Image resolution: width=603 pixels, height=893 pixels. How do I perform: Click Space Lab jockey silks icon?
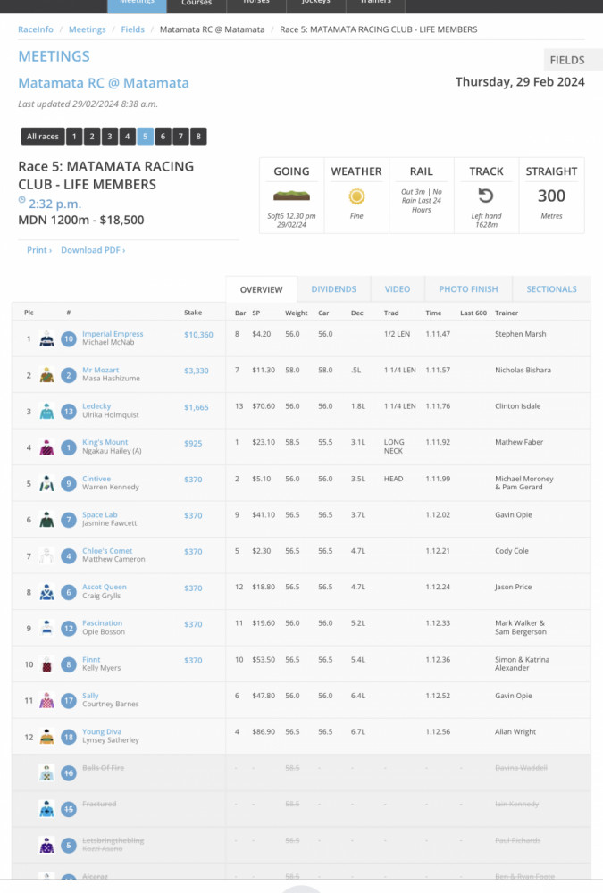(x=46, y=520)
